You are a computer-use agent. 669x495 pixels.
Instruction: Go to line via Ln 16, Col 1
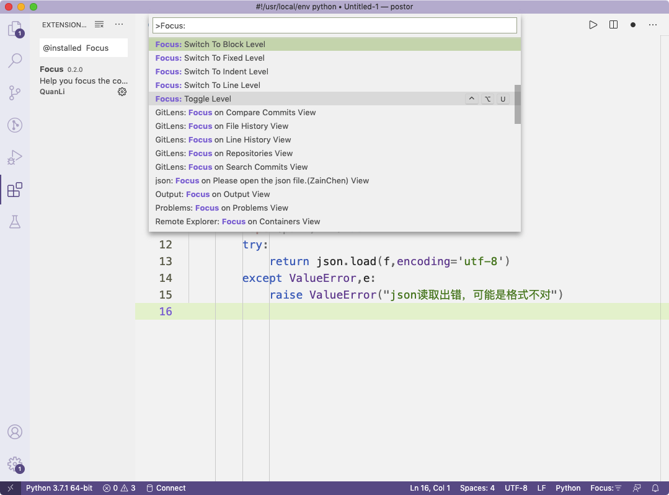[430, 488]
